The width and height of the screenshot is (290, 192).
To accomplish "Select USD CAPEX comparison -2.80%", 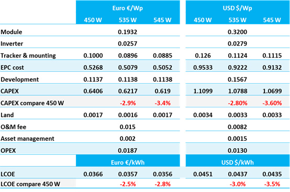I will pos(238,103).
